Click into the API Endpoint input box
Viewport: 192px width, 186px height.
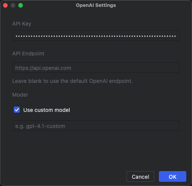[96, 68]
